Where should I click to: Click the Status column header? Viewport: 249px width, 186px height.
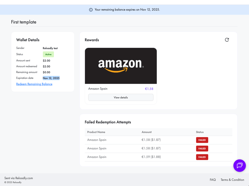pyautogui.click(x=200, y=132)
